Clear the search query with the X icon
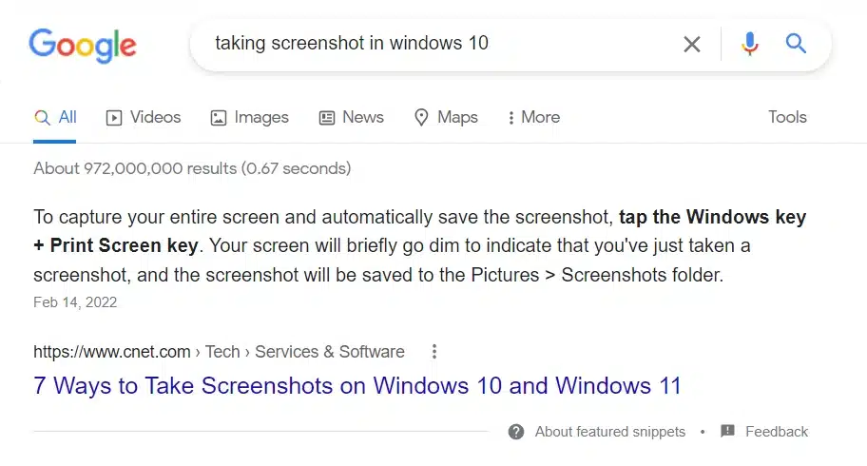 point(692,44)
